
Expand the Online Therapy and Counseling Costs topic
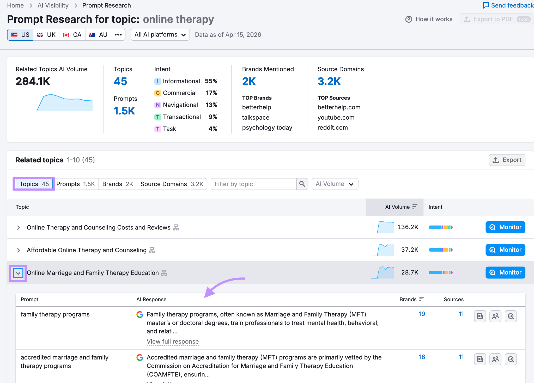18,227
